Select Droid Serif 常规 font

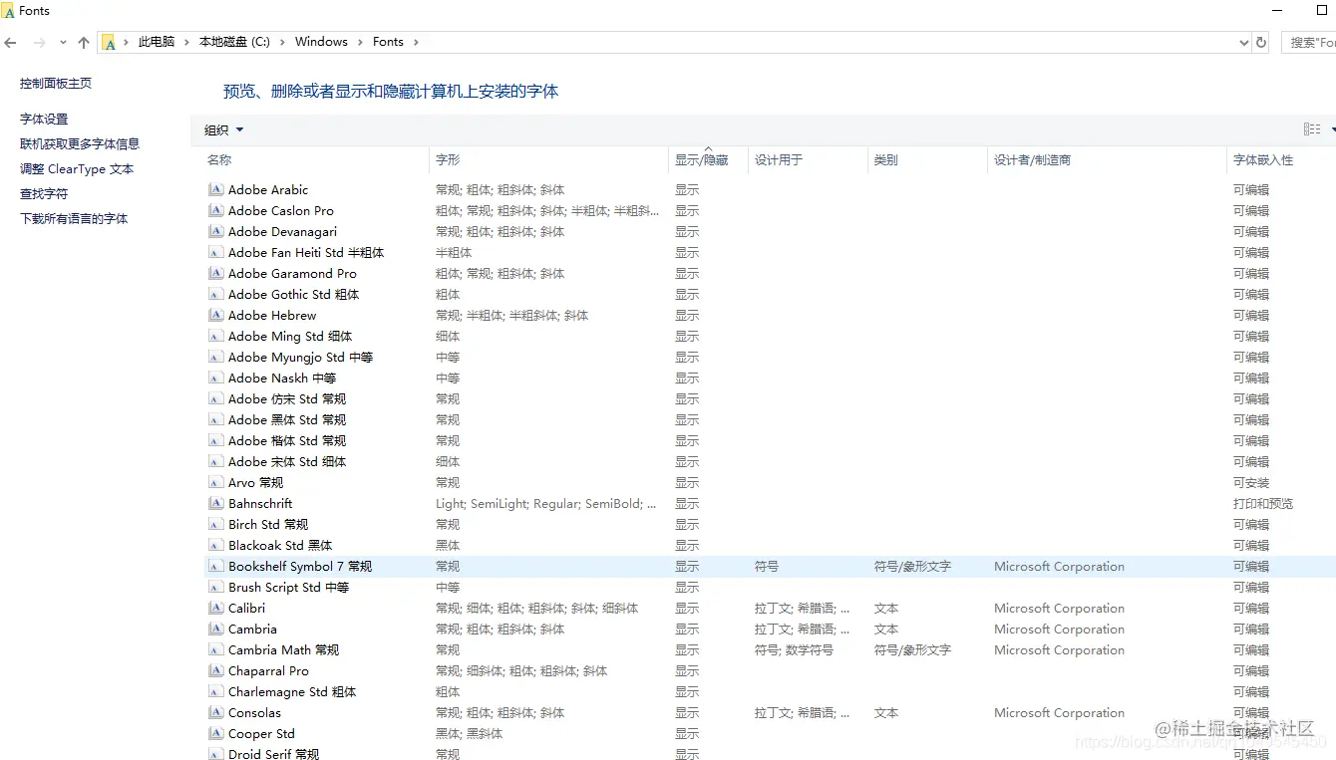(x=273, y=753)
